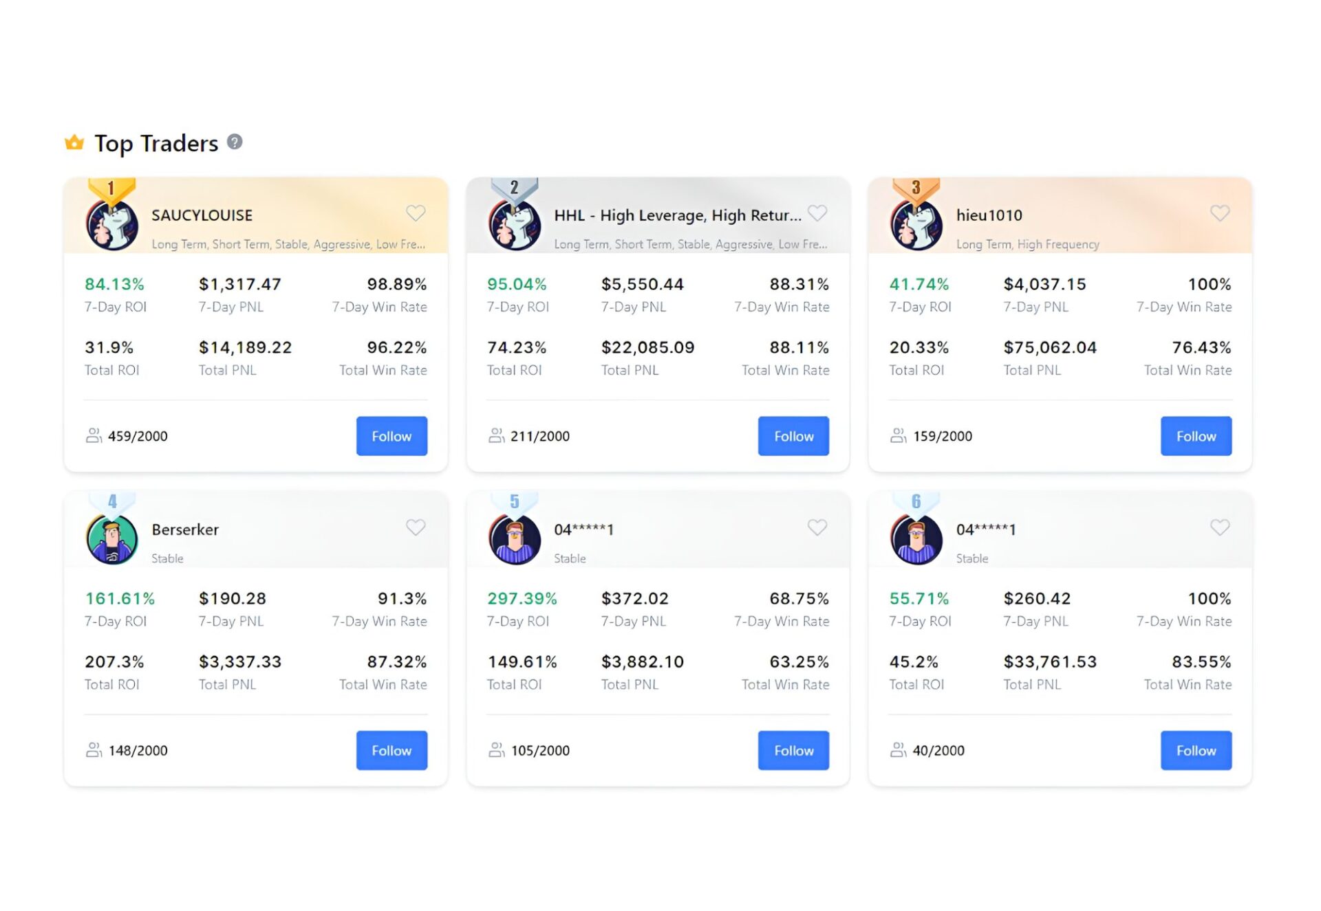
Task: Open the hieu1010 trader name link
Action: click(x=989, y=215)
